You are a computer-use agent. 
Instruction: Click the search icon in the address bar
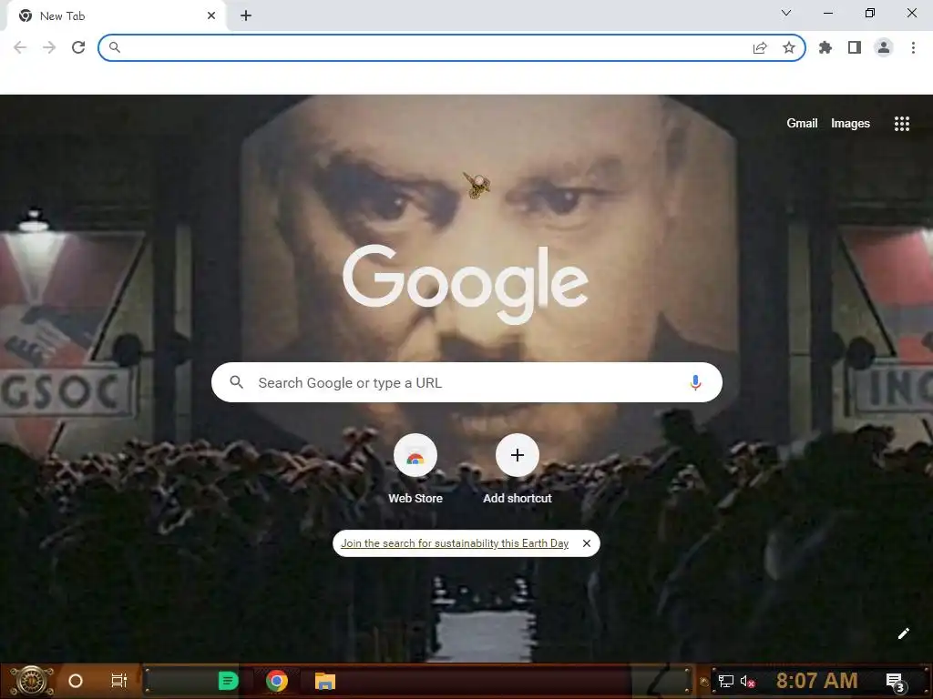tap(115, 47)
